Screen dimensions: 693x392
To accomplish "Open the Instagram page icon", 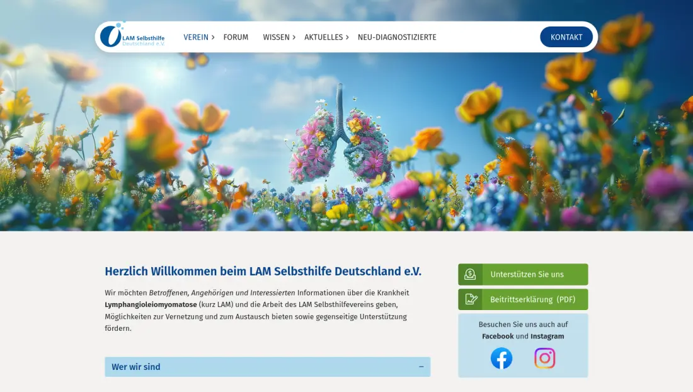I will click(544, 358).
